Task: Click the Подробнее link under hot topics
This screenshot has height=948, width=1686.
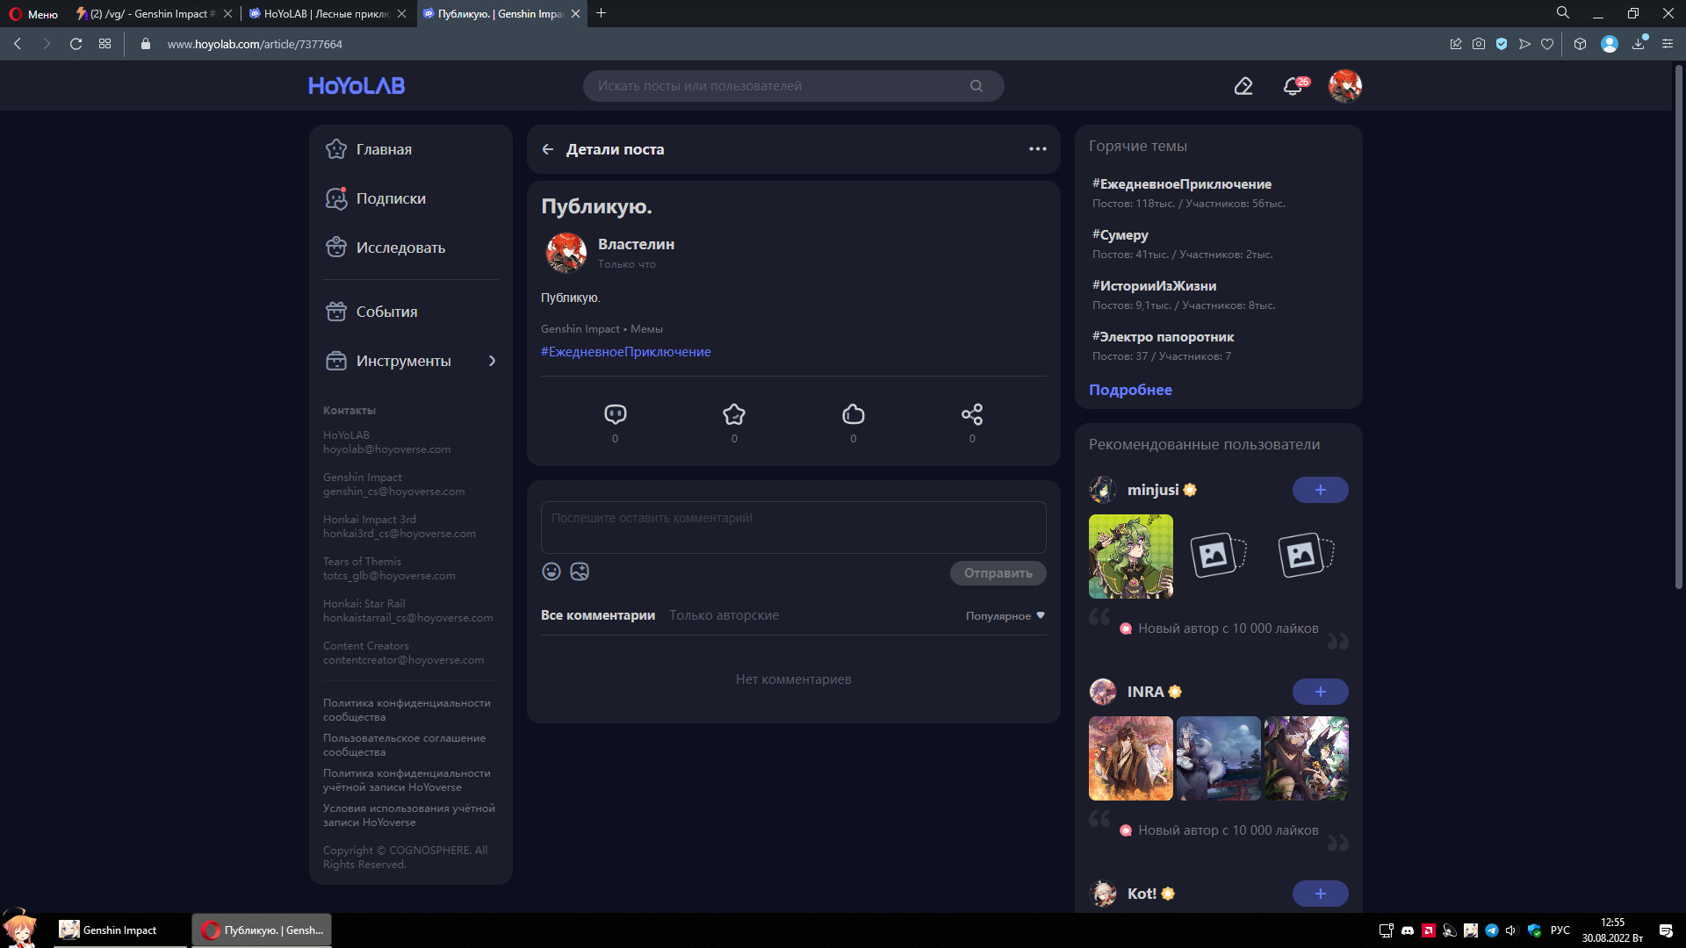Action: pyautogui.click(x=1130, y=390)
